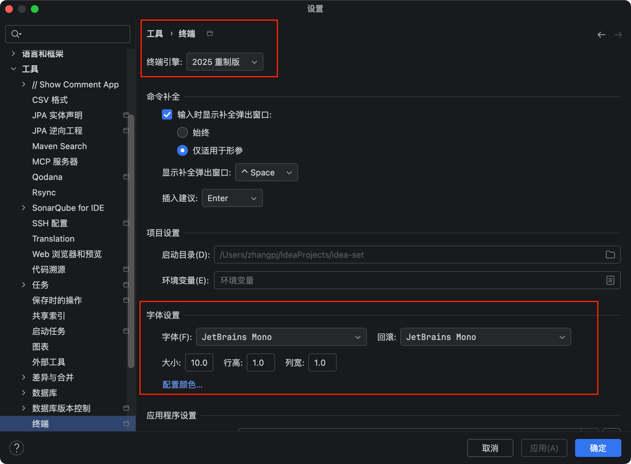Select 仅适用于形参 radio option
631x464 pixels.
coord(182,150)
